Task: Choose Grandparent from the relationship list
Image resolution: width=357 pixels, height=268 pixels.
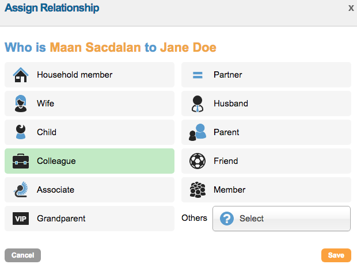Action: point(89,219)
